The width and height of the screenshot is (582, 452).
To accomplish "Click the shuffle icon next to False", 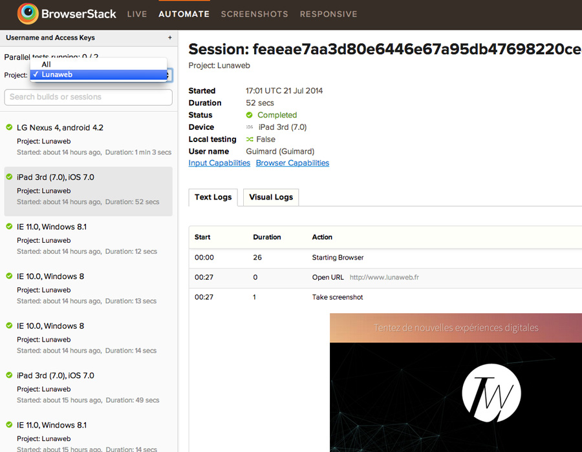I will click(x=250, y=139).
